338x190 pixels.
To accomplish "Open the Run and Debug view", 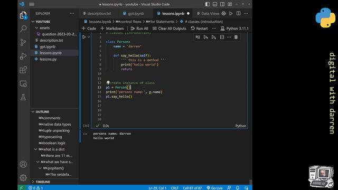I will coord(23,56).
